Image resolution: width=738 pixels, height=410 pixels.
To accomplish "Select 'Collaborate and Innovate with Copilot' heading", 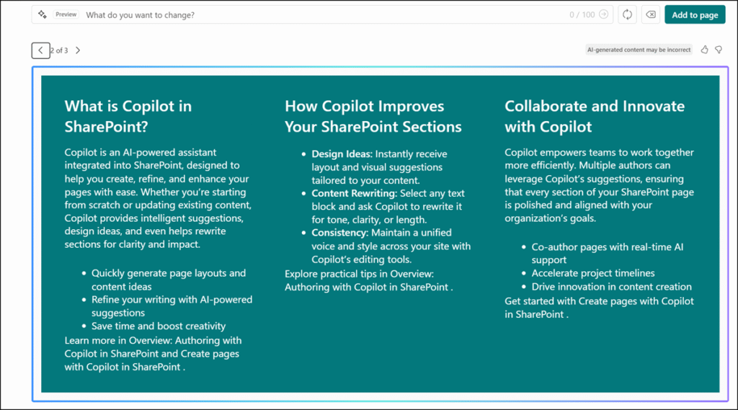I will tap(594, 116).
